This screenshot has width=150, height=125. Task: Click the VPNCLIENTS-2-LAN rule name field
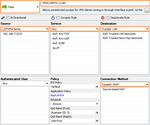click(x=95, y=3)
